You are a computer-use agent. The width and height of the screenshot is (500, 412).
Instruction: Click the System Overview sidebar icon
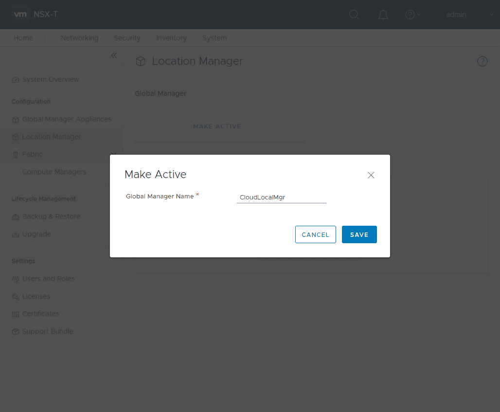[x=15, y=79]
